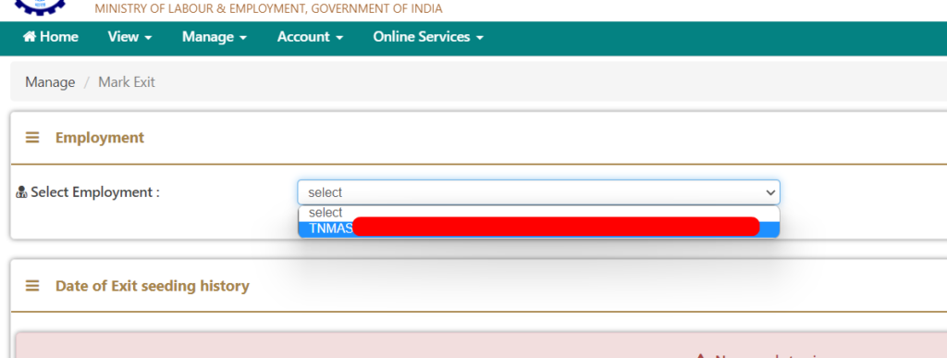Open the Online Services menu
The image size is (947, 358).
428,37
